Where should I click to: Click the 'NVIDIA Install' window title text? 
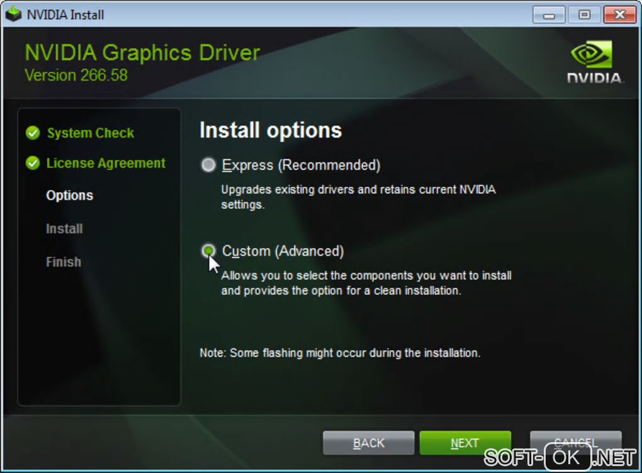pyautogui.click(x=65, y=14)
